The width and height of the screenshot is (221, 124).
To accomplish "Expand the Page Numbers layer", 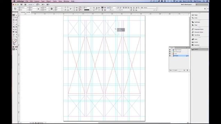I will coord(174,50).
